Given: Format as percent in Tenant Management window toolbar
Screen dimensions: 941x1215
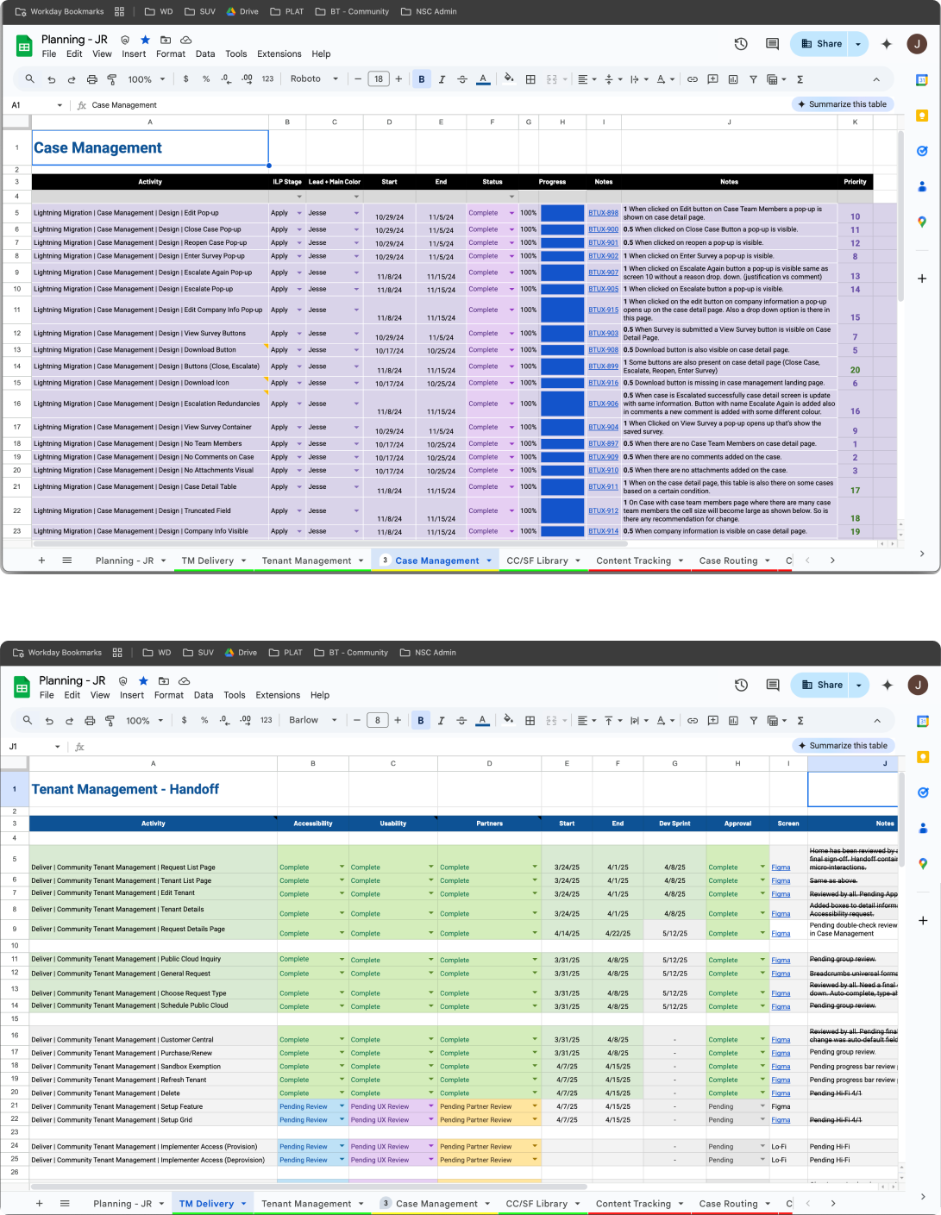Looking at the screenshot, I should pyautogui.click(x=204, y=720).
